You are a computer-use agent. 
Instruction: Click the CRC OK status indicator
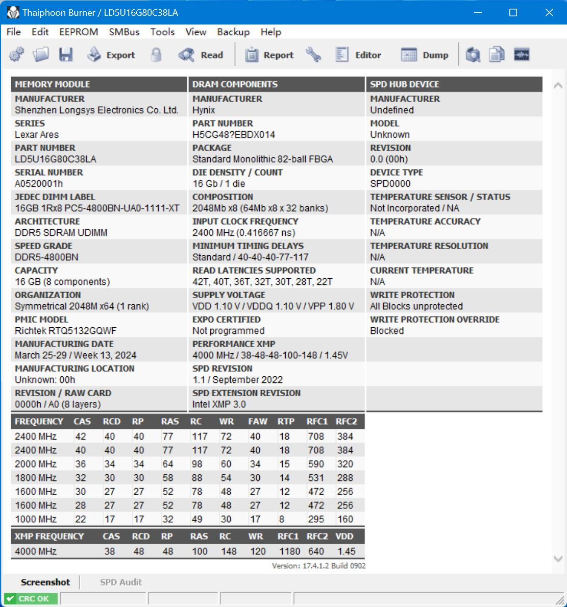point(31,599)
